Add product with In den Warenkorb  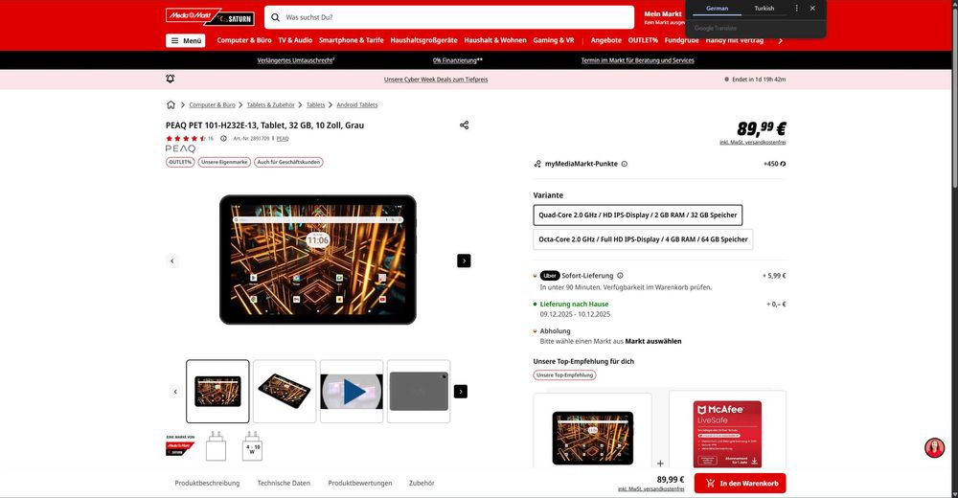click(740, 484)
